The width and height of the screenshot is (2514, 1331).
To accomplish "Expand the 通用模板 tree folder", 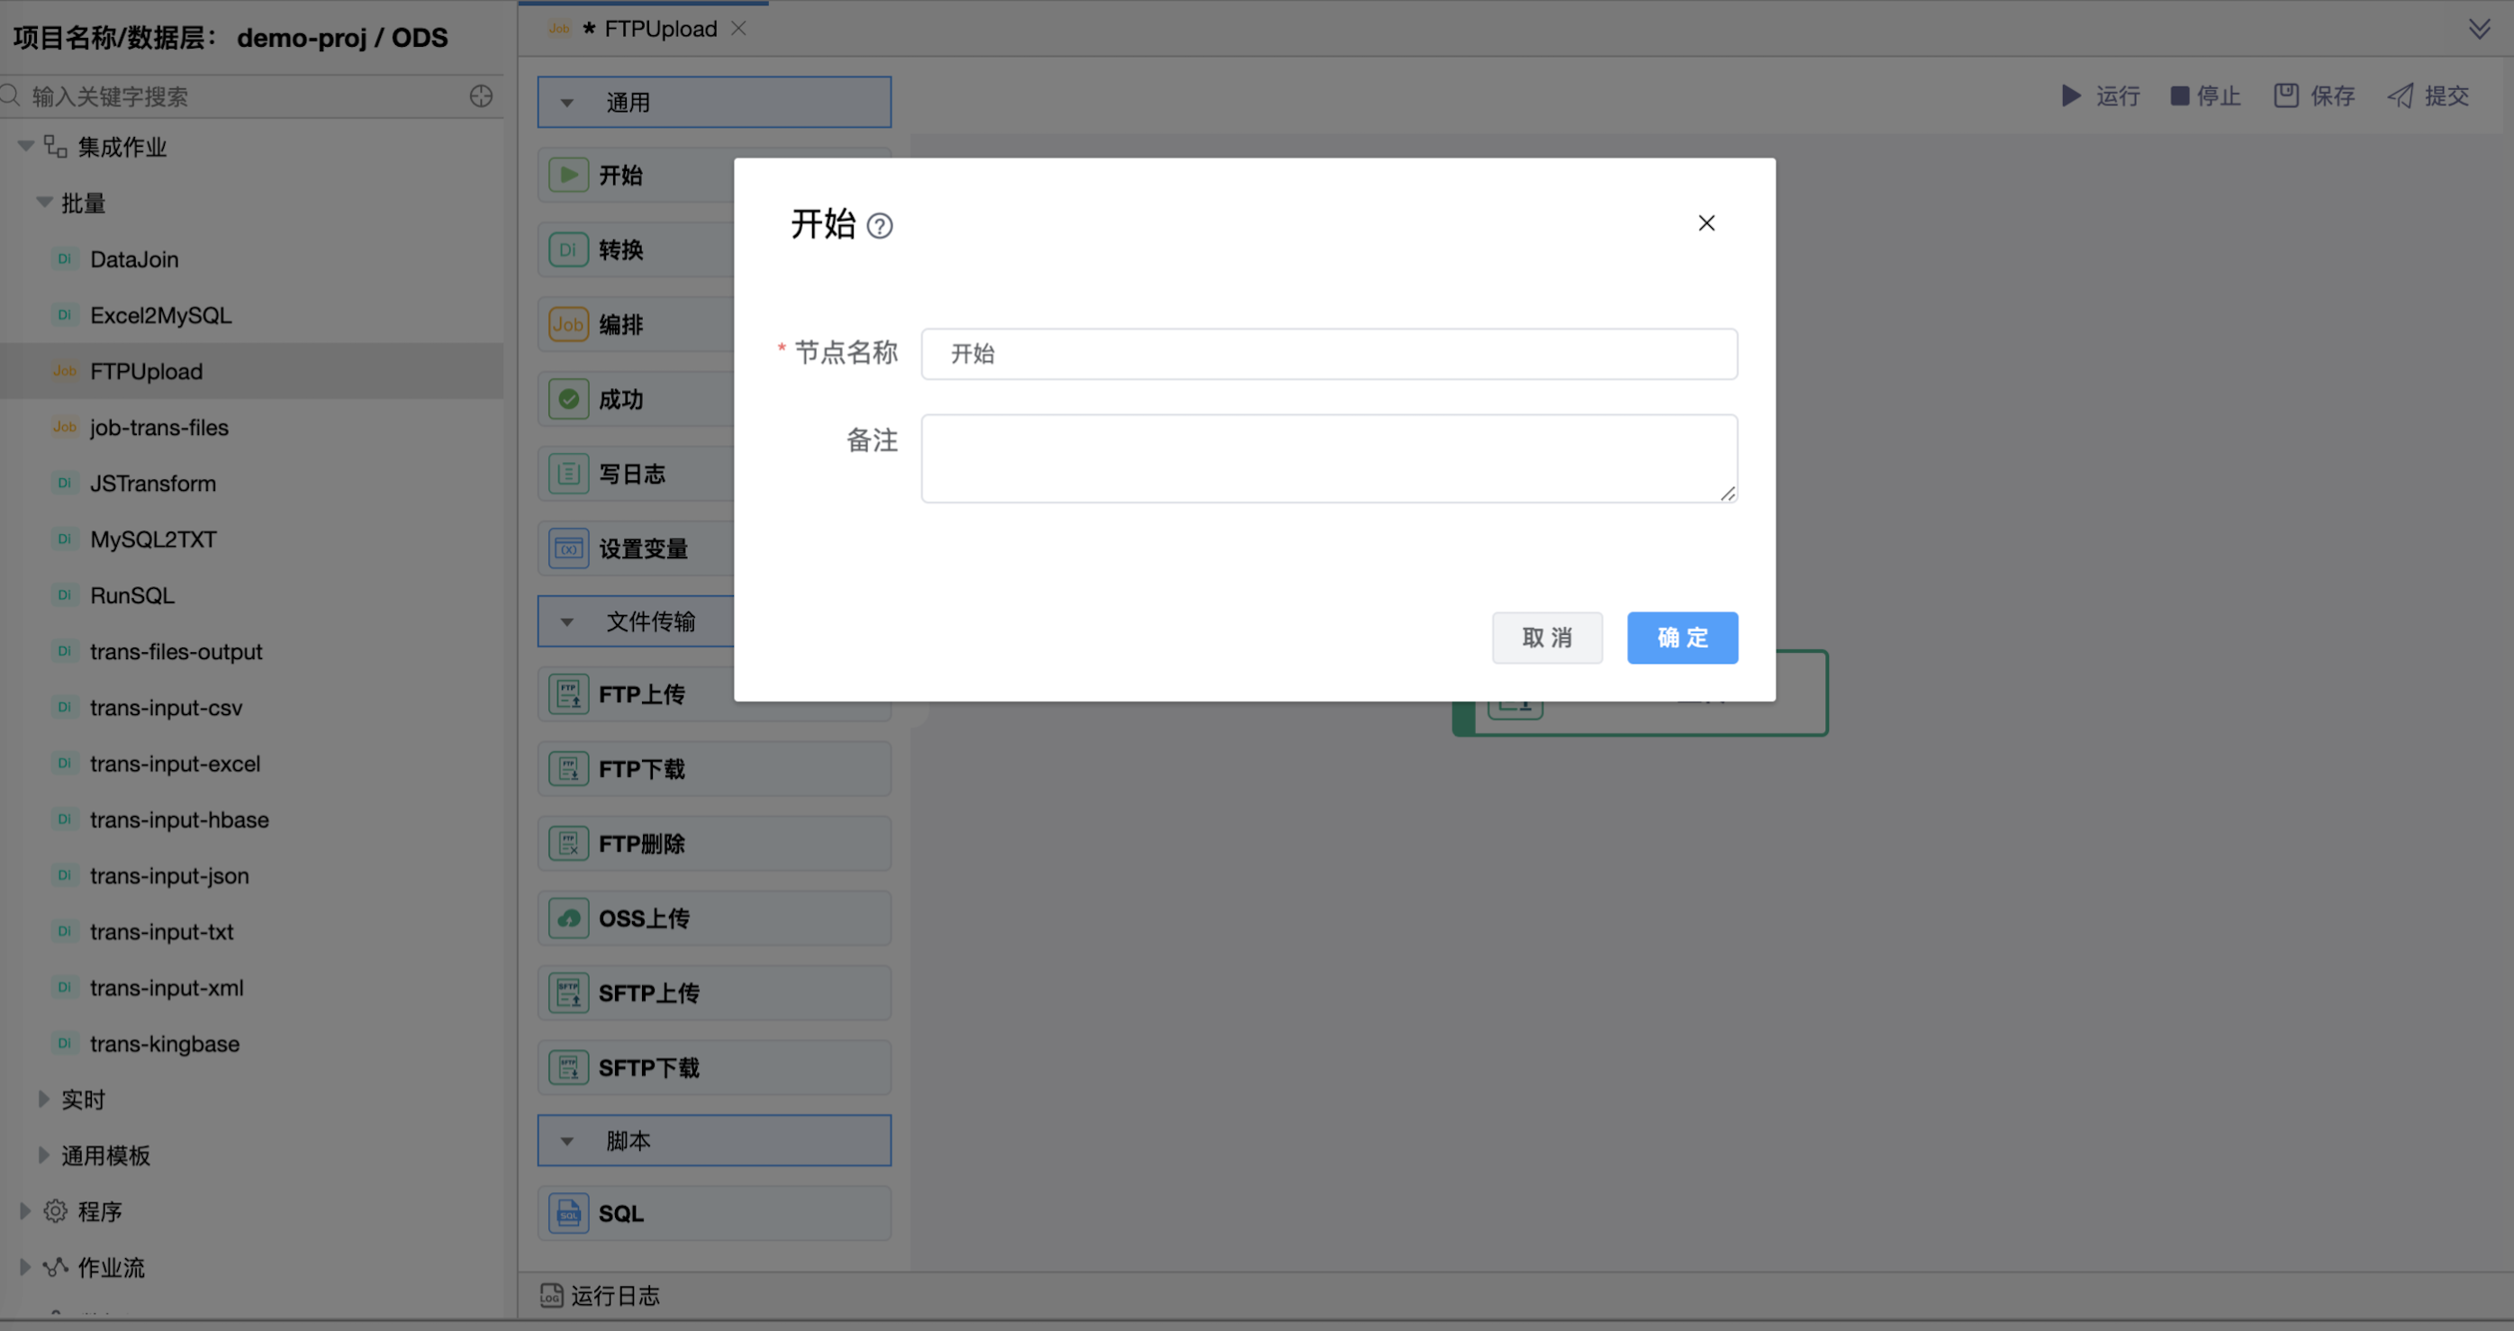I will tap(43, 1155).
